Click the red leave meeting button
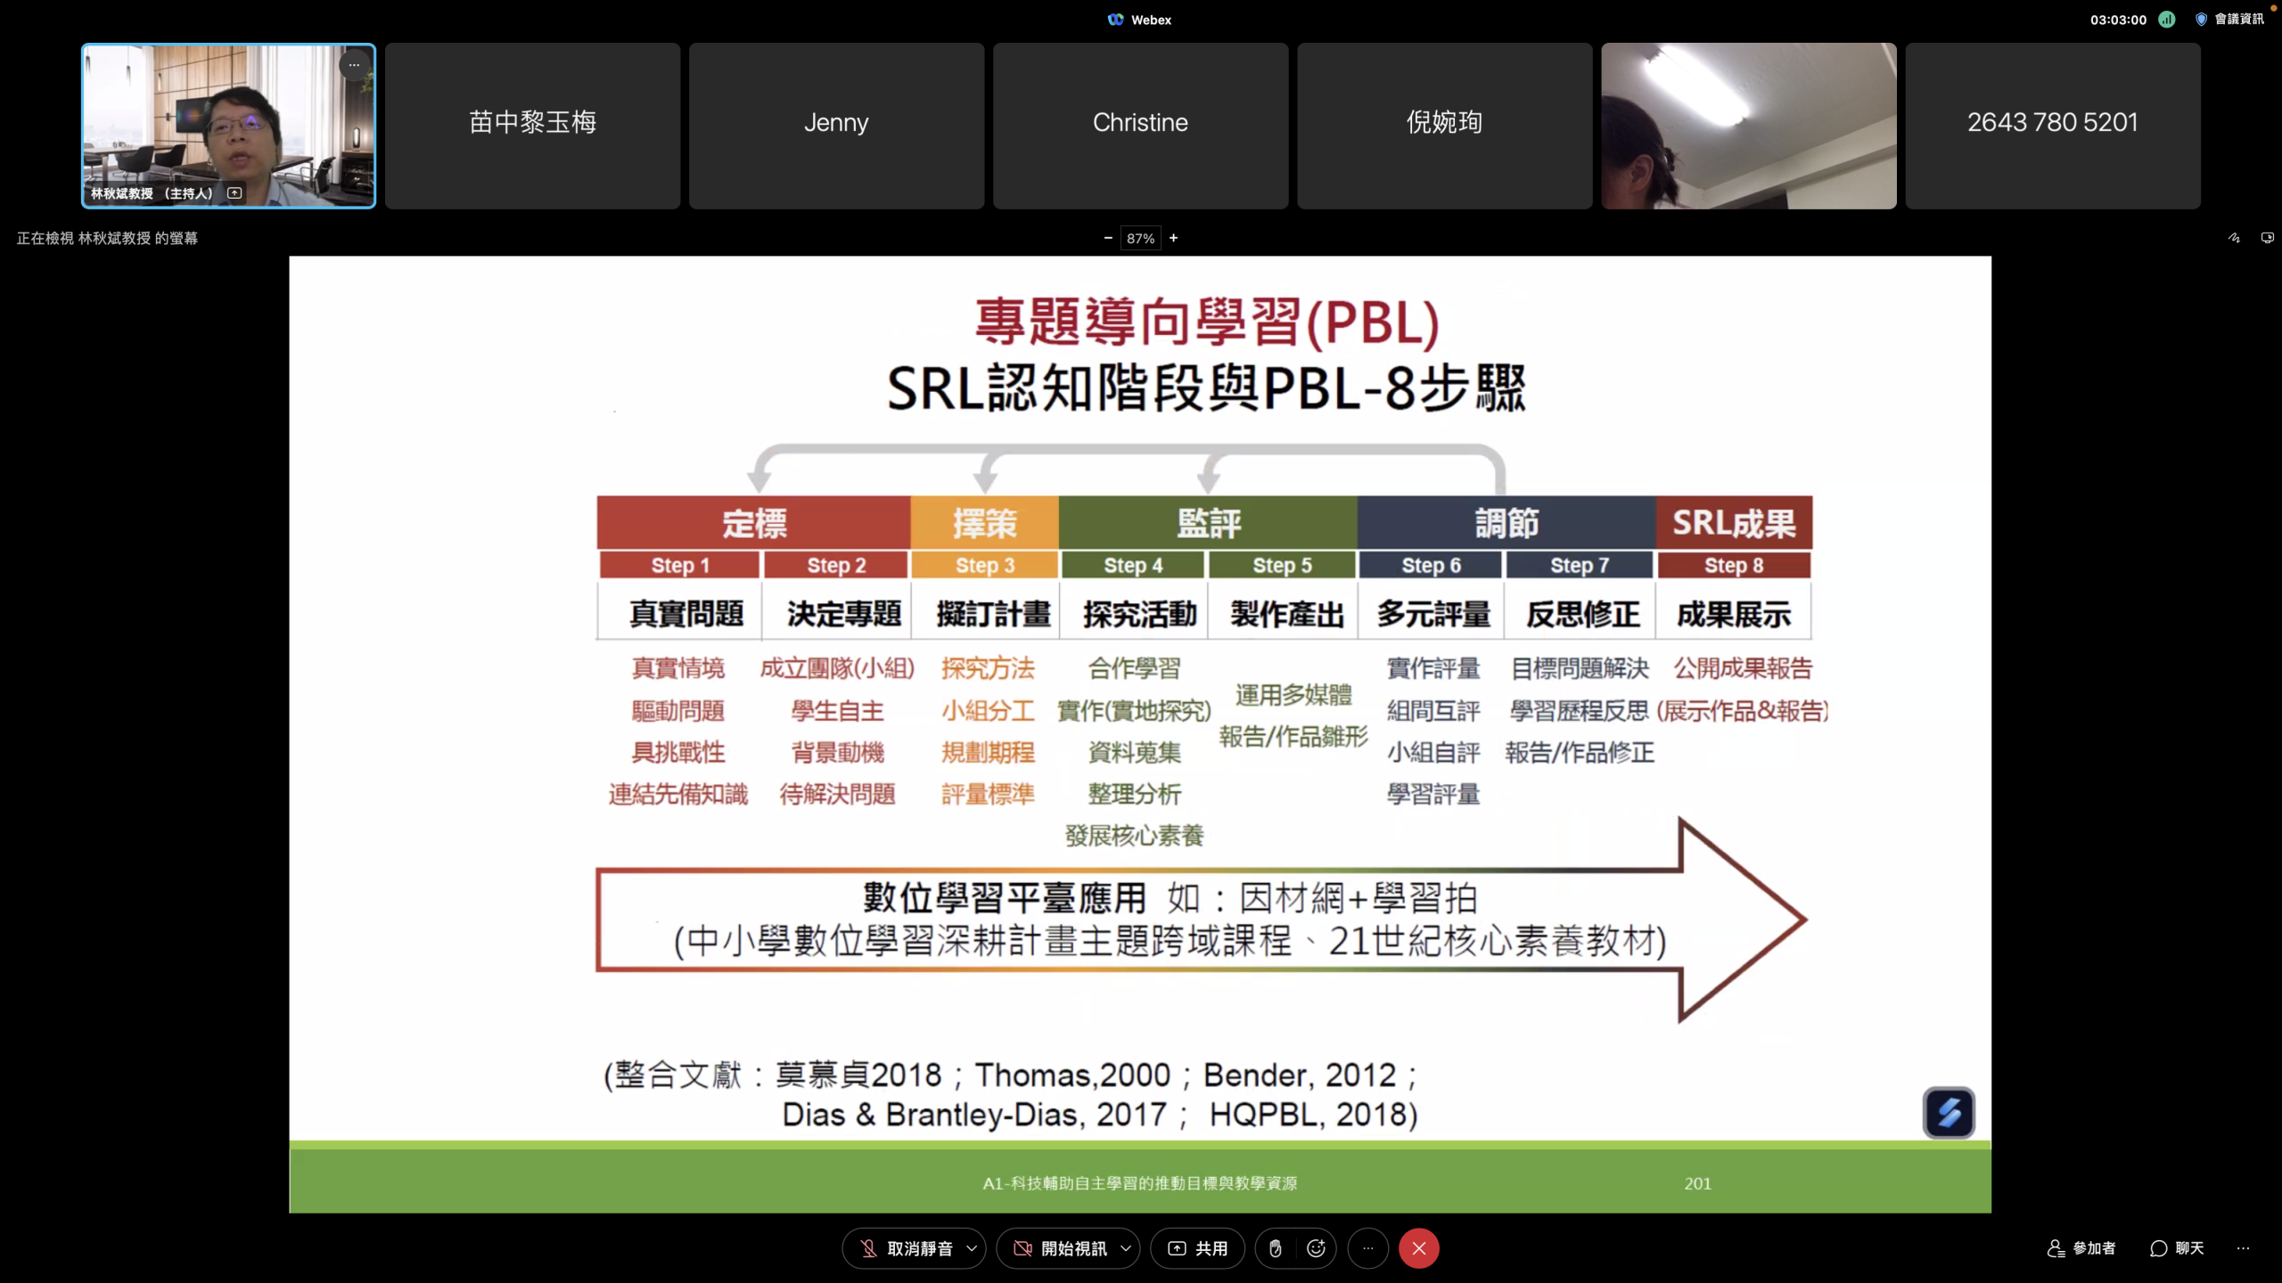Screen dimensions: 2282x1283 pyautogui.click(x=1418, y=1248)
